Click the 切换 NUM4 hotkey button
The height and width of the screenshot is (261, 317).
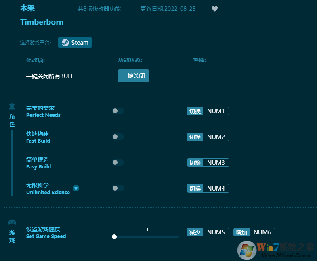[208, 188]
